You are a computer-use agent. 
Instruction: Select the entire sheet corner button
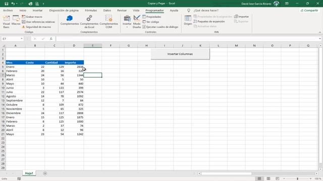tap(3, 46)
